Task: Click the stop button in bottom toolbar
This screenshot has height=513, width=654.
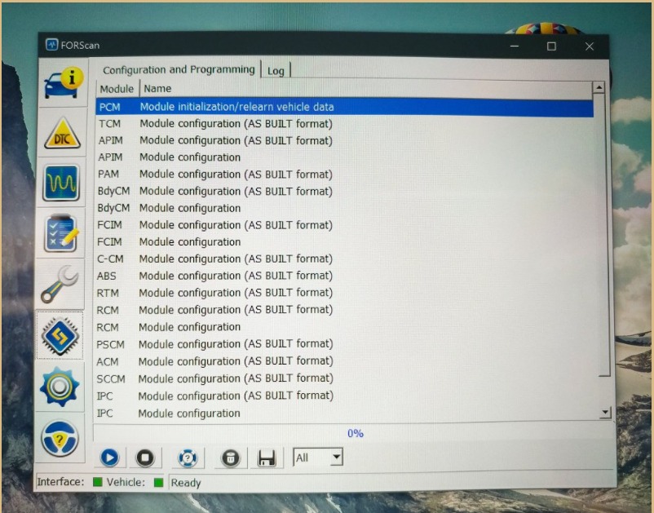Action: [145, 458]
